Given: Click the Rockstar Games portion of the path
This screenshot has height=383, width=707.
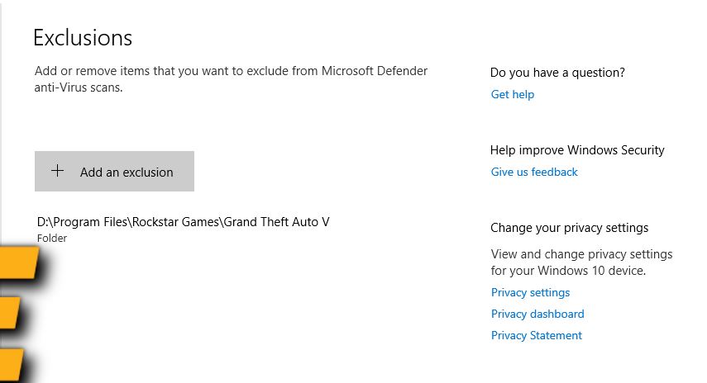Looking at the screenshot, I should (177, 222).
